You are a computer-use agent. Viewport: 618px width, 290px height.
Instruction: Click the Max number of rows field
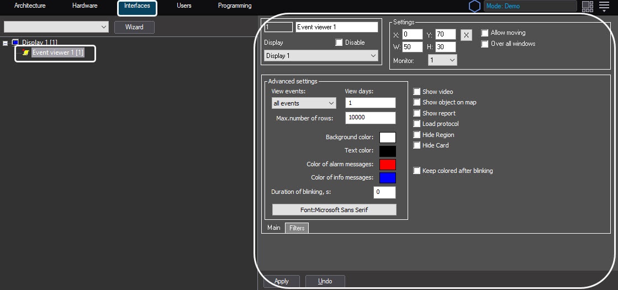coord(370,118)
